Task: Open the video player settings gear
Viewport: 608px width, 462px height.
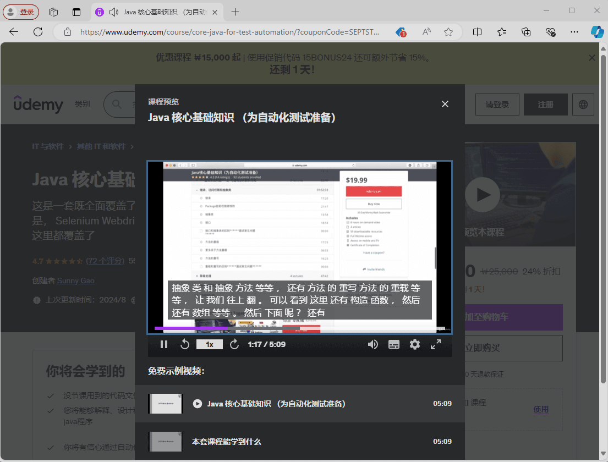Action: [415, 344]
